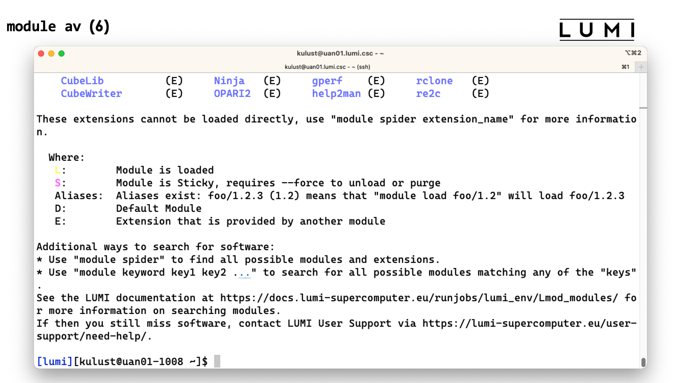Open the docs.lumi-supercomputer.eu Lmod_modules URL
This screenshot has height=383, width=681.
[419, 298]
